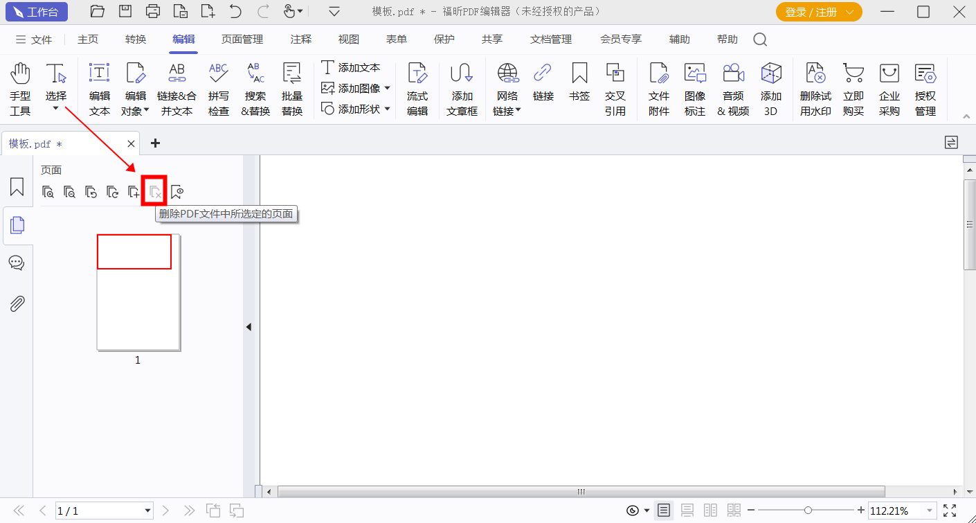Click the delete selected pages icon highlighted in red
976x523 pixels.
(154, 191)
